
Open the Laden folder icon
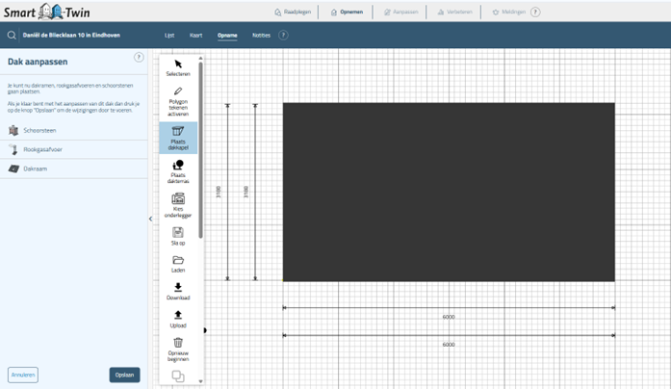click(178, 260)
